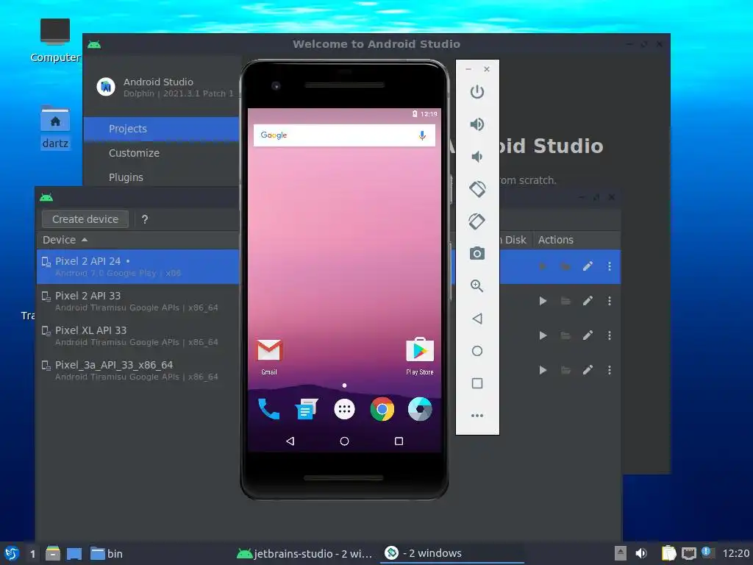Click the Google search bar on the phone

point(344,135)
